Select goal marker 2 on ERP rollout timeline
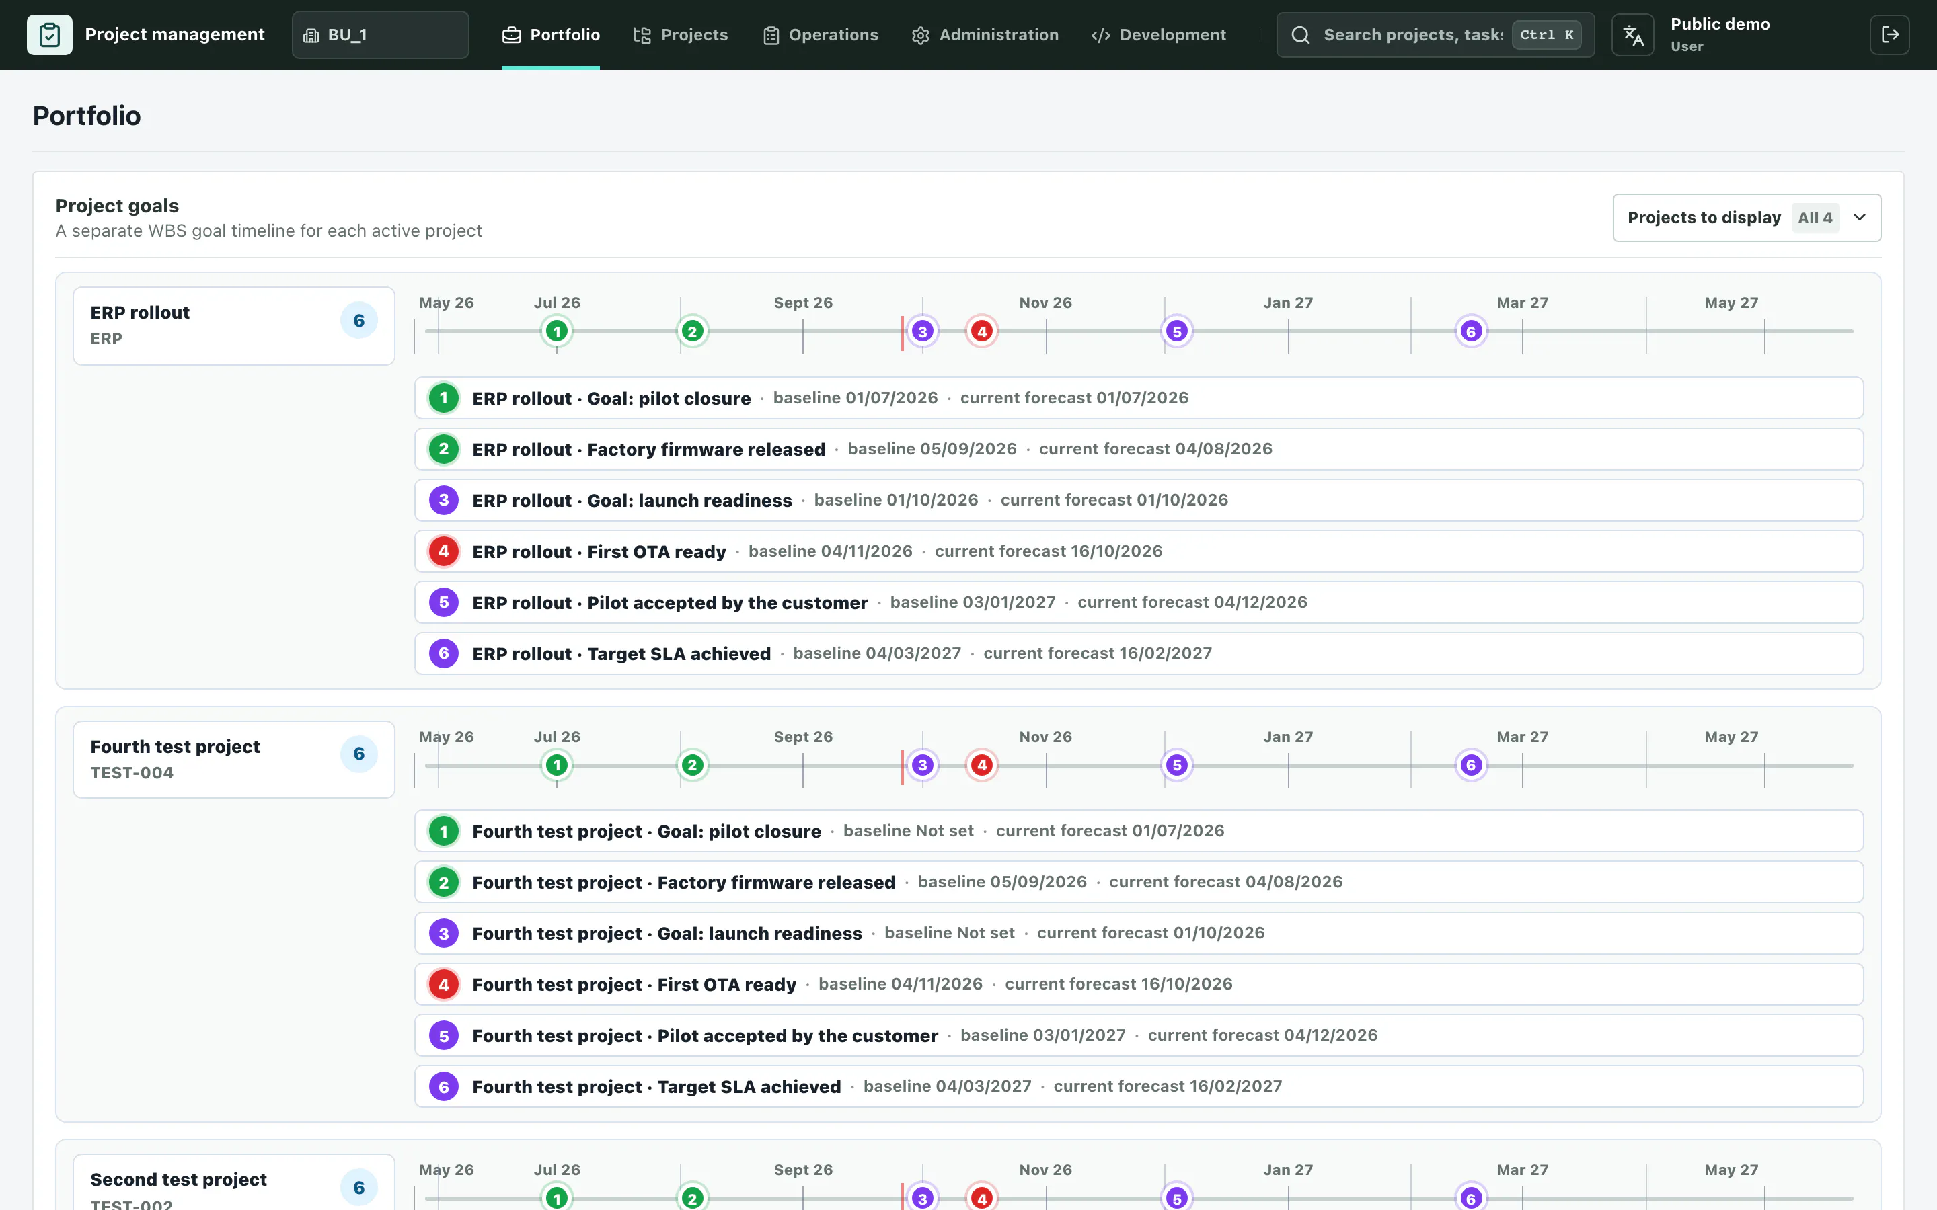The height and width of the screenshot is (1210, 1937). point(692,331)
